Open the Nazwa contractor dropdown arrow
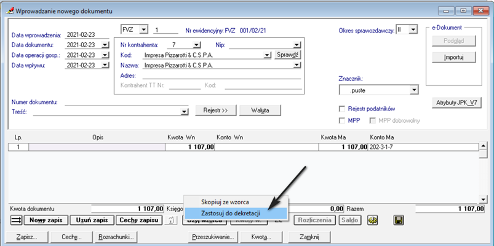494x246 pixels. pyautogui.click(x=297, y=66)
